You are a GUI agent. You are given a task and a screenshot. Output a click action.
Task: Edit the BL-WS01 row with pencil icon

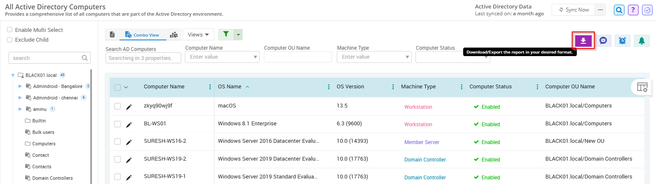coord(129,125)
